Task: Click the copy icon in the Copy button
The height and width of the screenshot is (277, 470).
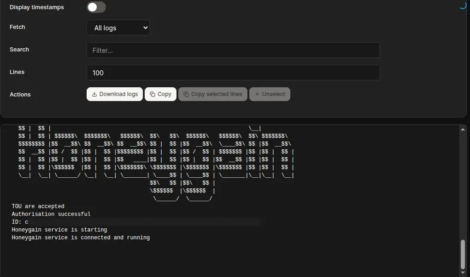Action: (x=153, y=94)
